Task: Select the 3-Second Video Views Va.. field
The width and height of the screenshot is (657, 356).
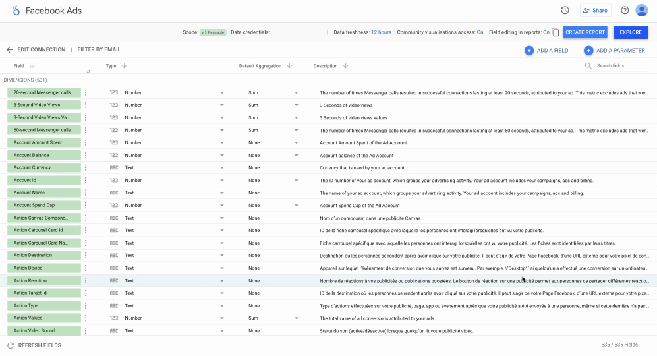Action: point(44,117)
